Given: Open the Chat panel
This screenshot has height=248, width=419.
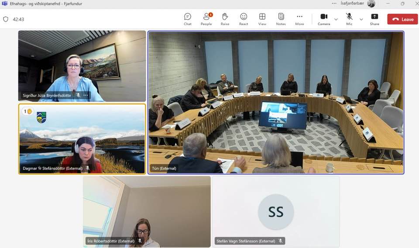Looking at the screenshot, I should [187, 19].
